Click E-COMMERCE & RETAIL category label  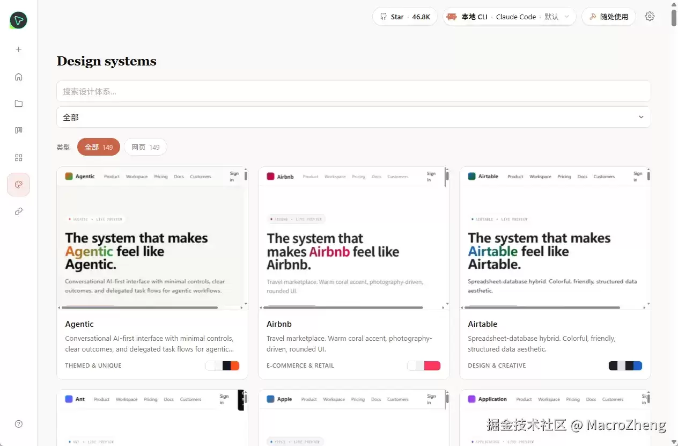coord(300,365)
